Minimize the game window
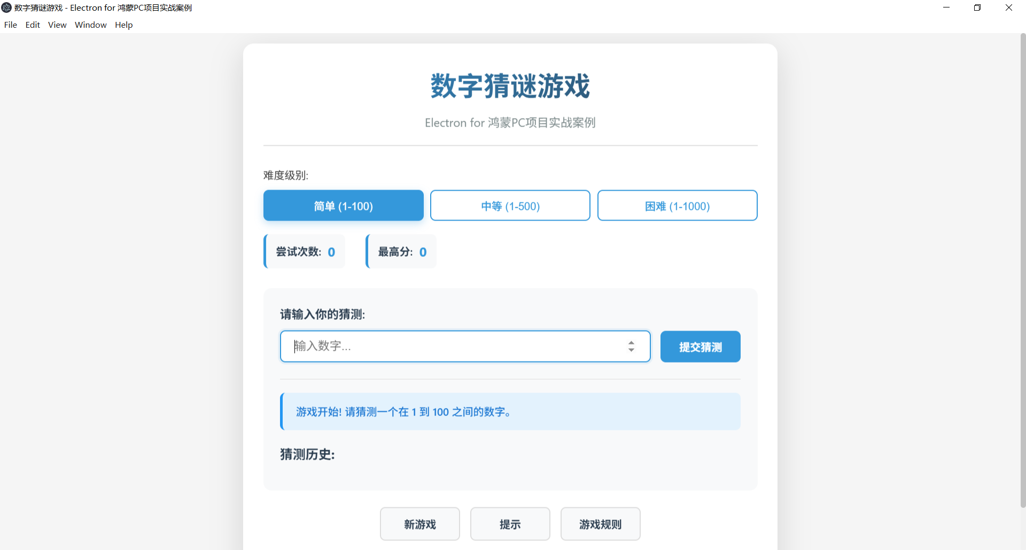This screenshot has height=550, width=1026. point(946,7)
